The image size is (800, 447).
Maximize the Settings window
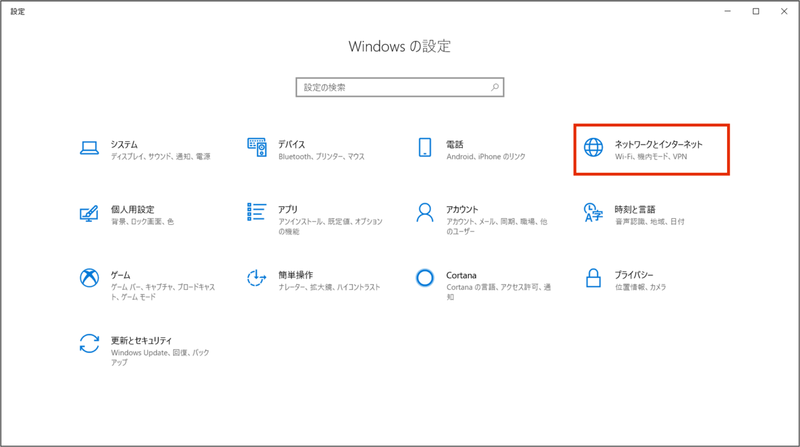tap(756, 11)
